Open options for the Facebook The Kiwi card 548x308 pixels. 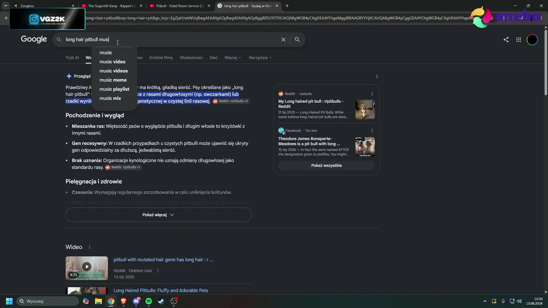click(x=372, y=130)
